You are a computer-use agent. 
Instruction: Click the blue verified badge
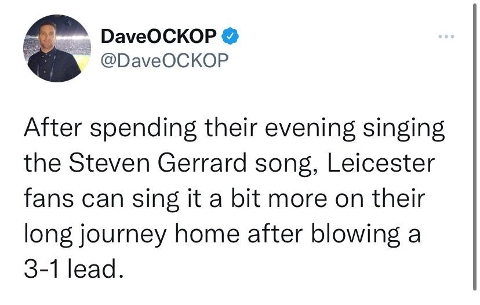231,37
